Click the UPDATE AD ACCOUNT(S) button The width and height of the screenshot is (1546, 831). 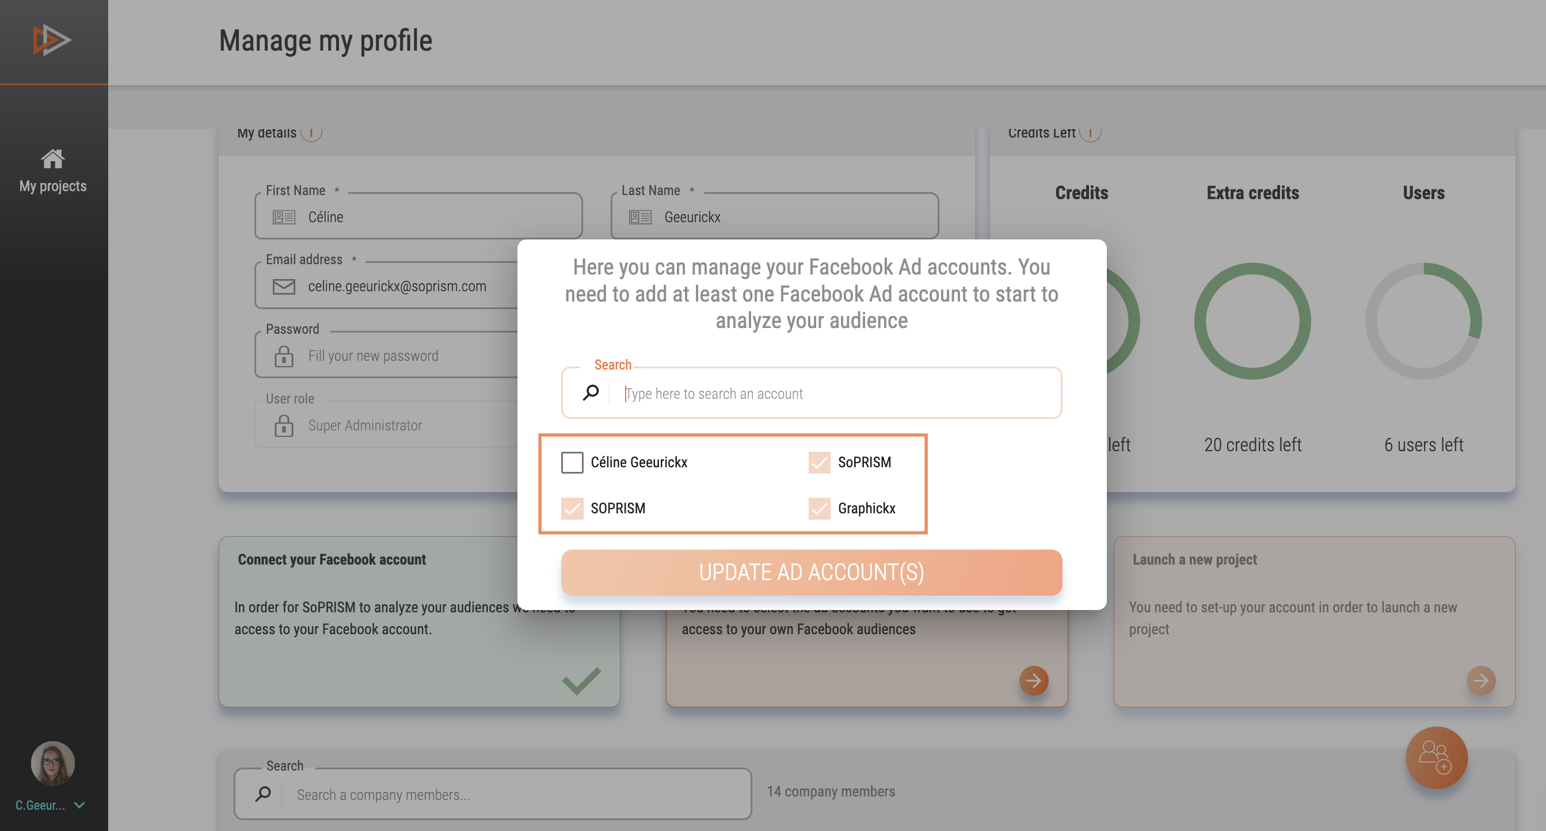[812, 573]
